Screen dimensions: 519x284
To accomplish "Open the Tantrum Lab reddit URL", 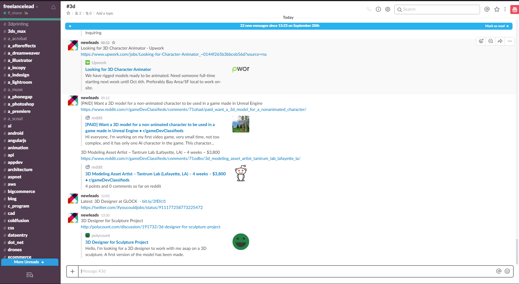I will pyautogui.click(x=191, y=159).
